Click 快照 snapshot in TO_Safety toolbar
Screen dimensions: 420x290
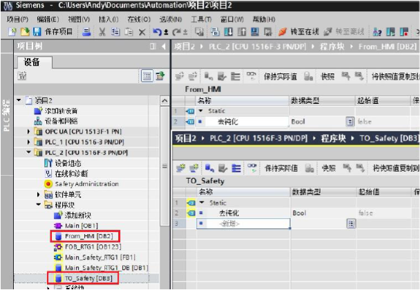tap(329, 168)
